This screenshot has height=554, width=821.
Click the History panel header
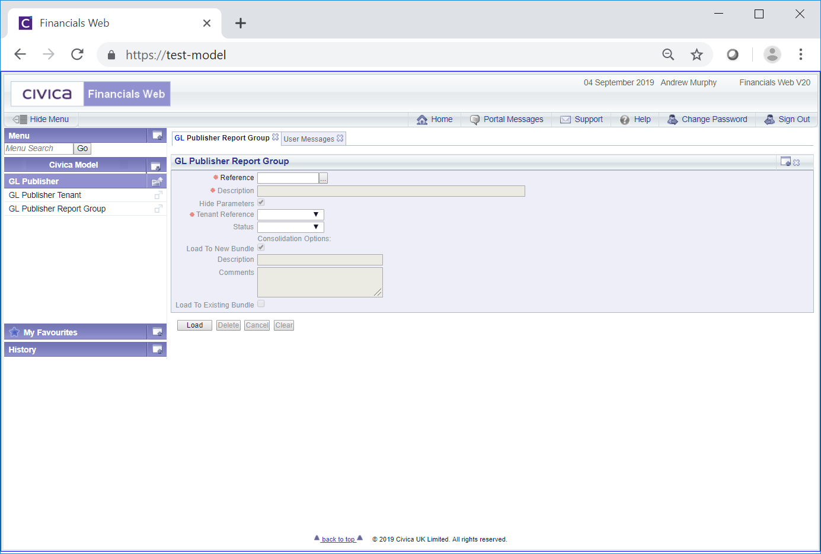pyautogui.click(x=75, y=349)
